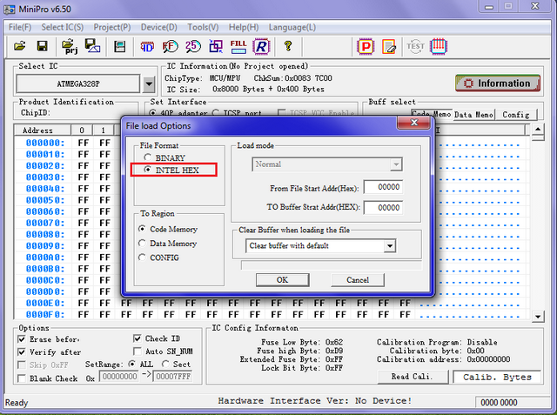
Task: Click the range start 00000000 field
Action: coord(119,377)
